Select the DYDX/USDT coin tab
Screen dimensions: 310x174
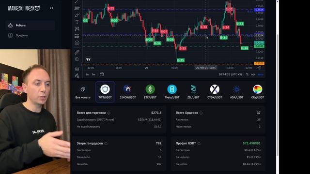215,92
